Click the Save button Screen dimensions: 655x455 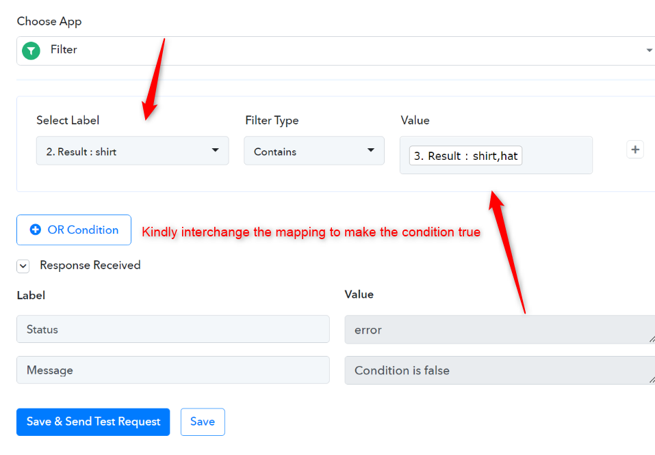[203, 422]
